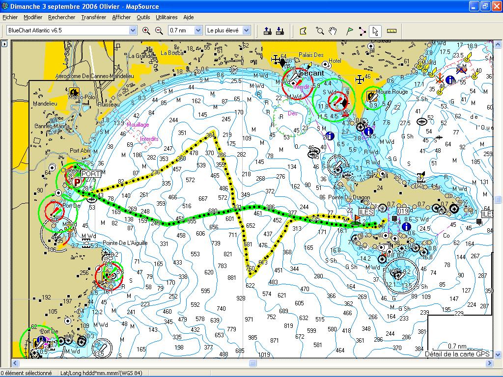
Task: Click the MapSource title bar app icon
Action: pyautogui.click(x=5, y=6)
